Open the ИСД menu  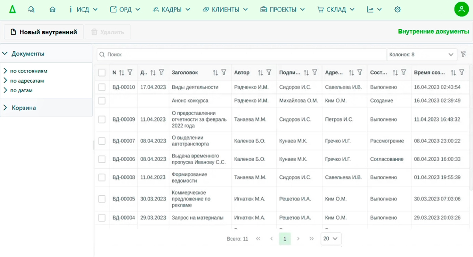83,9
